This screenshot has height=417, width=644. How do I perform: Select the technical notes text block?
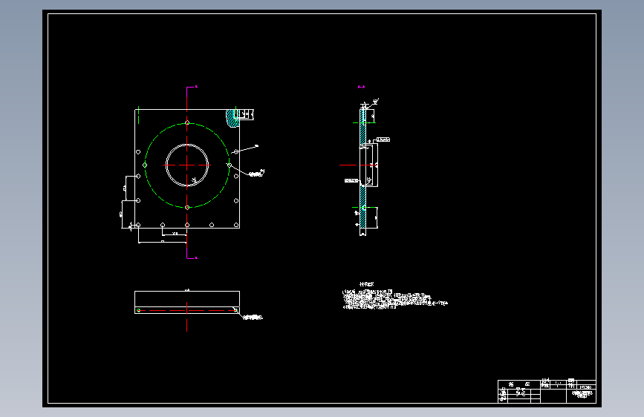point(395,296)
